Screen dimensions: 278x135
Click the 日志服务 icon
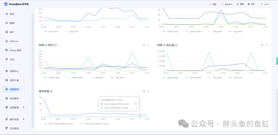pos(7,128)
